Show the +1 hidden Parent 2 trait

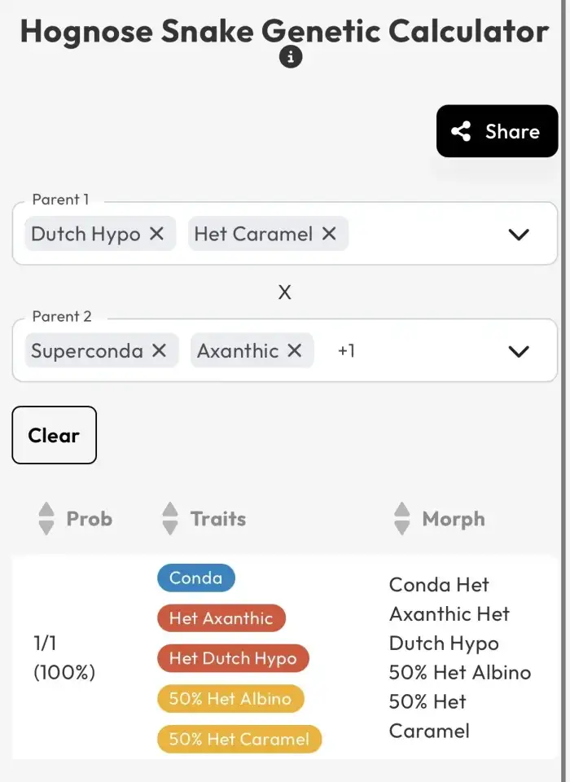click(346, 351)
